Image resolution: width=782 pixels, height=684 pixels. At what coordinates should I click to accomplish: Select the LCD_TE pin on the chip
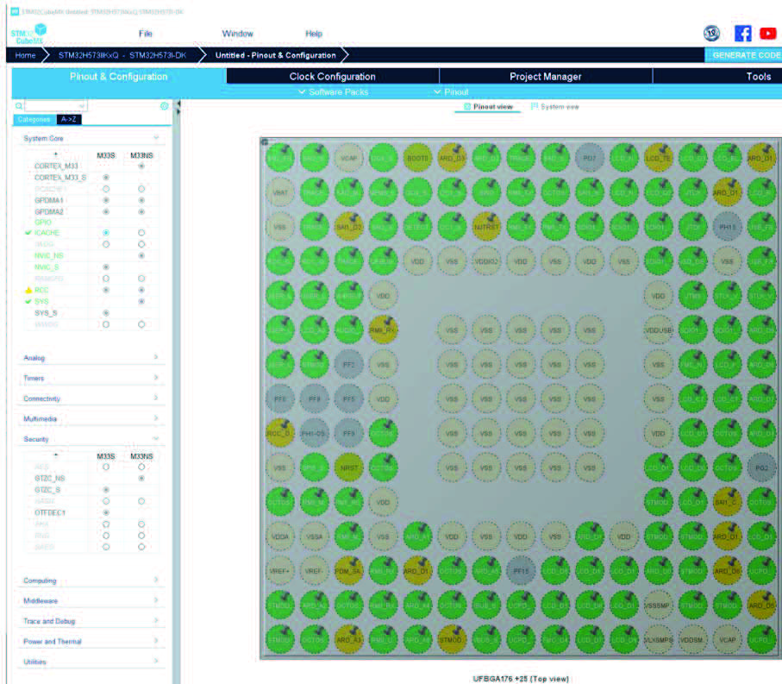659,158
